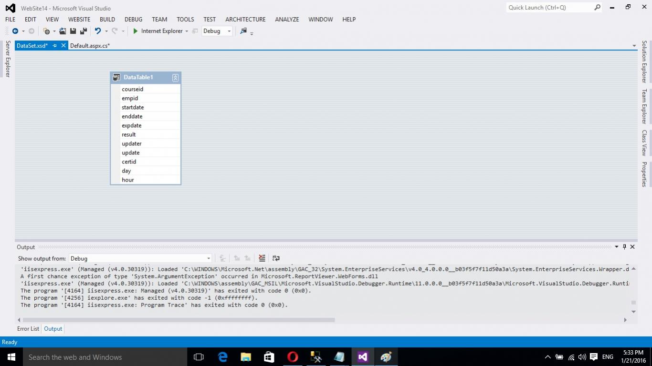Viewport: 652px width, 366px height.
Task: Open the active documents list dropdown
Action: 634,46
